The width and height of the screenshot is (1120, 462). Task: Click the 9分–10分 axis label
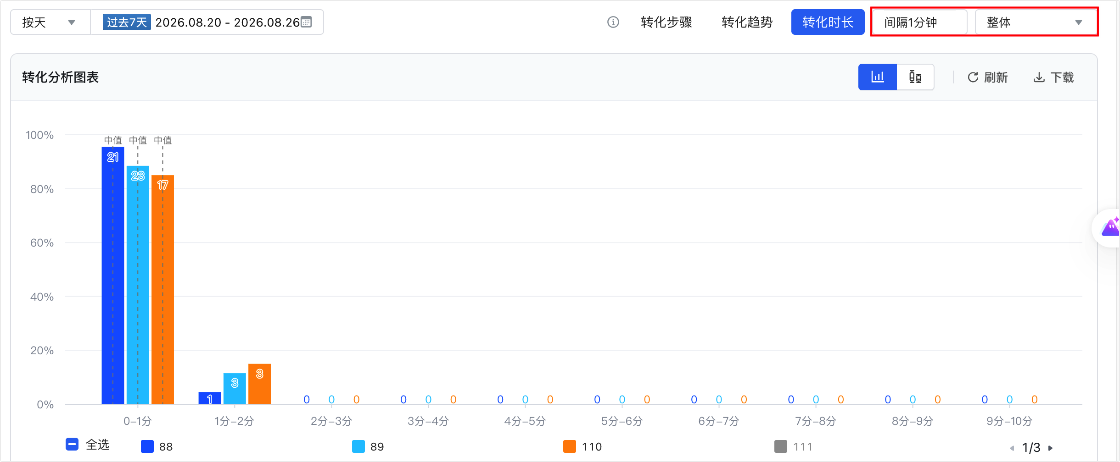pos(1009,421)
